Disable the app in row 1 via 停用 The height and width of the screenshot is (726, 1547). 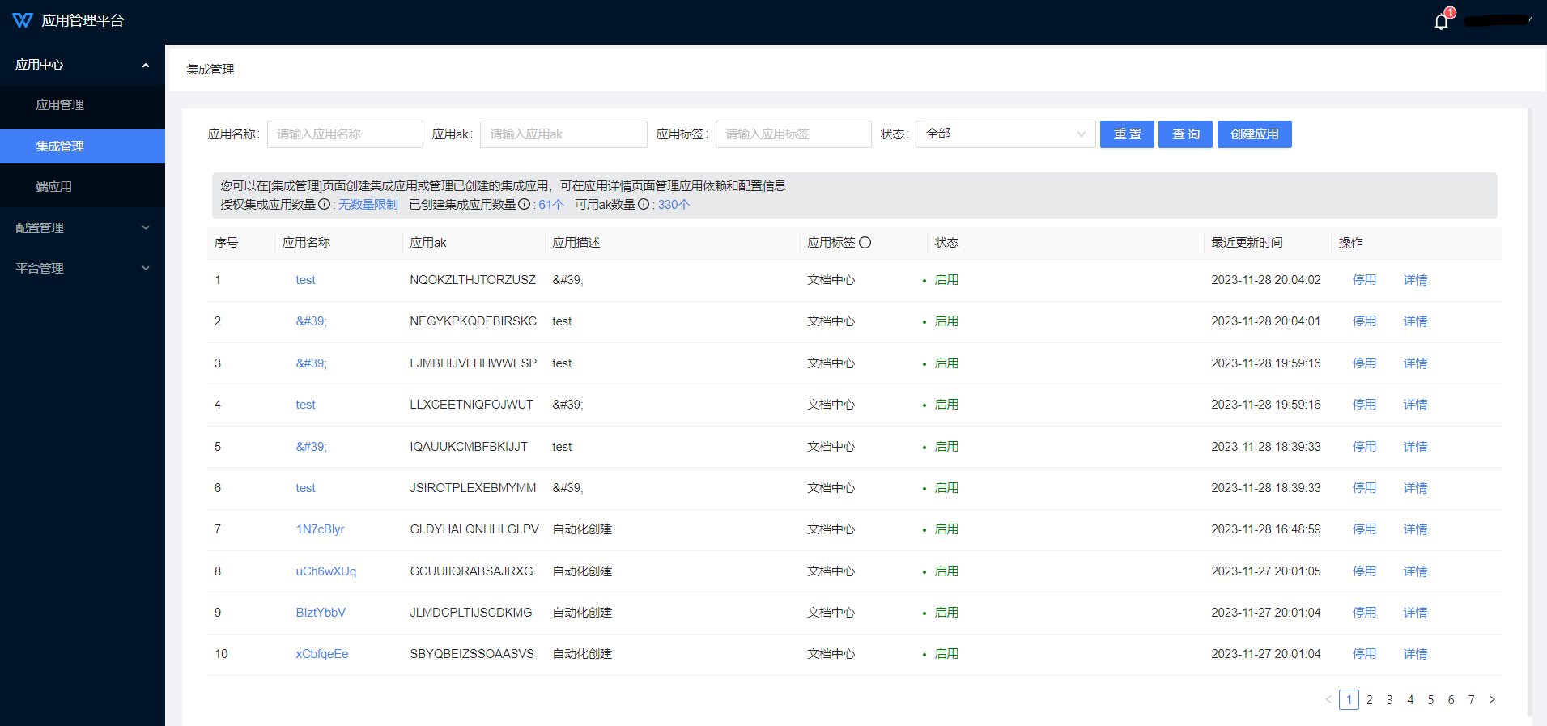pos(1364,280)
